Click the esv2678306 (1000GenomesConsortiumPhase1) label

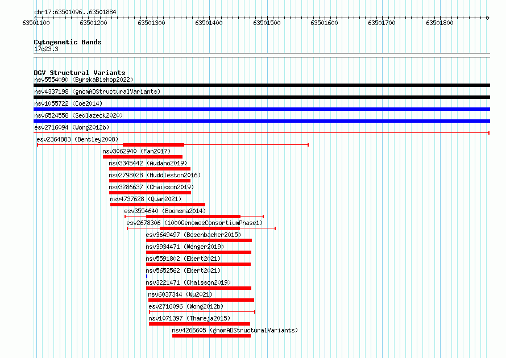pos(194,223)
